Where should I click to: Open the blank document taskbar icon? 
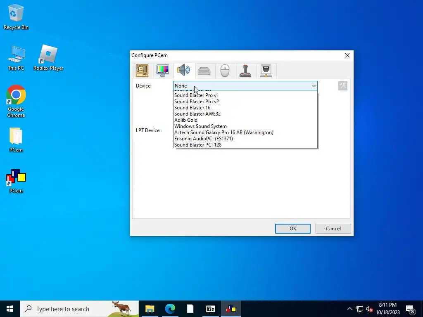(190, 309)
